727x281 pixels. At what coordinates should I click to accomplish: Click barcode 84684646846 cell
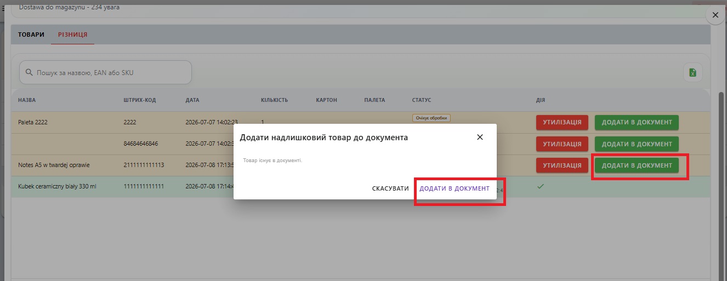(141, 144)
